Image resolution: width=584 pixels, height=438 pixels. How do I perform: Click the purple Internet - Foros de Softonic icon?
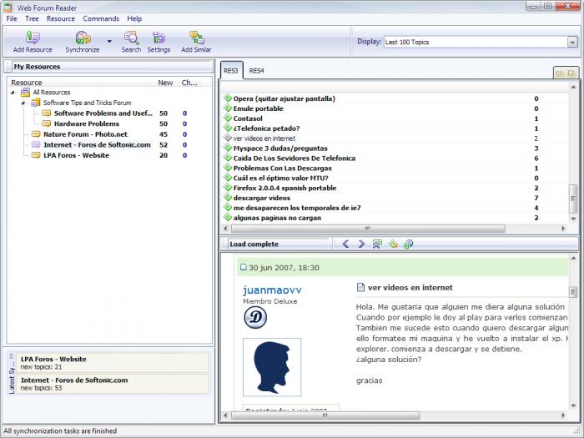point(36,145)
